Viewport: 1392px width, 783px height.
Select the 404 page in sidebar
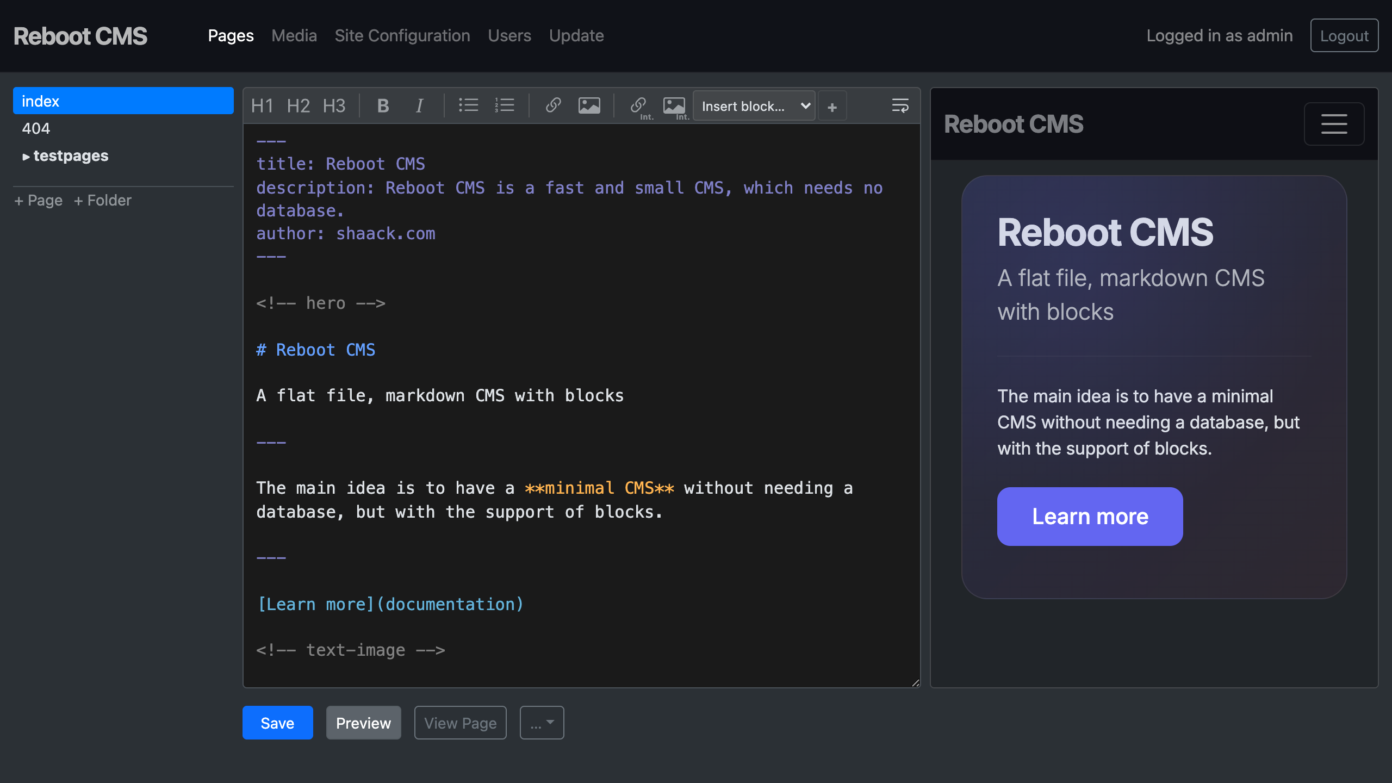(x=36, y=129)
